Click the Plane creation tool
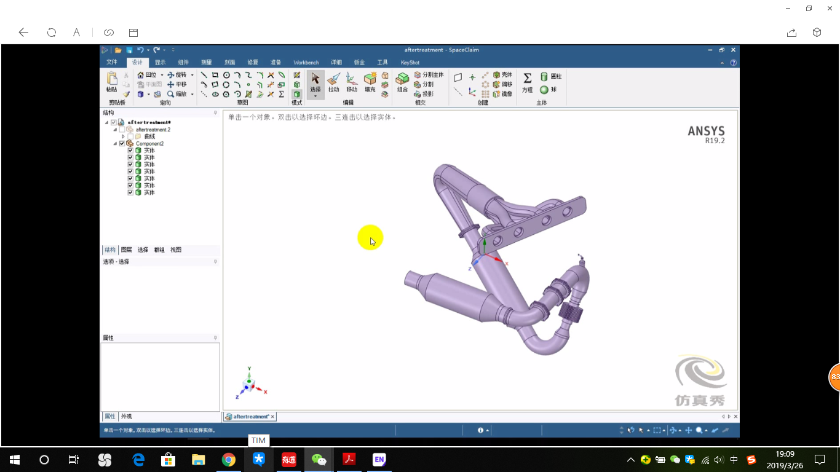Screen dimensions: 840x472 (x=458, y=77)
